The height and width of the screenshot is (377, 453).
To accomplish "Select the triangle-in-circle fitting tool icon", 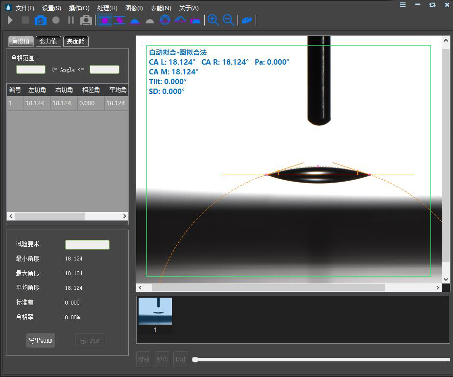I will click(165, 20).
